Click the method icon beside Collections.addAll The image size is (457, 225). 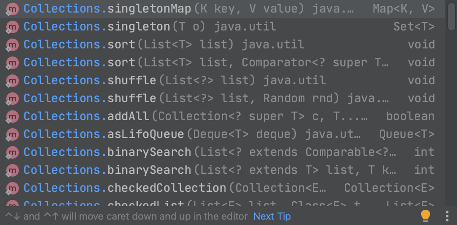pos(12,117)
